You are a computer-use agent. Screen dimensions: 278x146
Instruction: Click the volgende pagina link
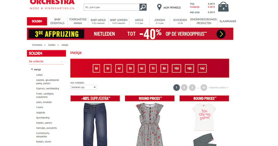point(219,88)
